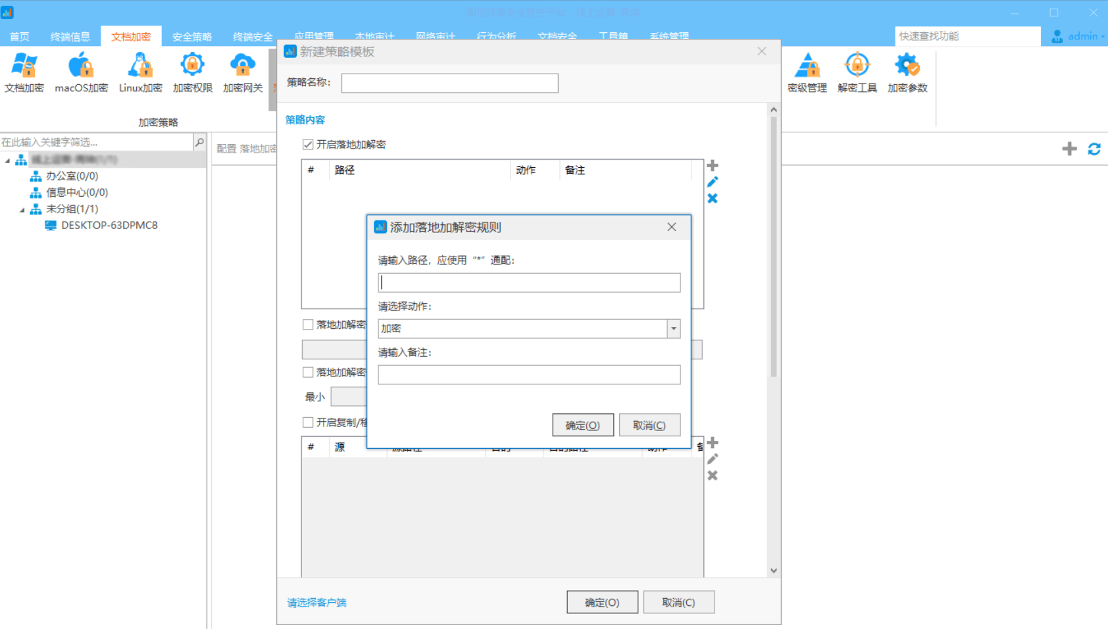The height and width of the screenshot is (629, 1108).
Task: Click the scroll-up arrow in the 新建策略模板 dialog
Action: 774,110
